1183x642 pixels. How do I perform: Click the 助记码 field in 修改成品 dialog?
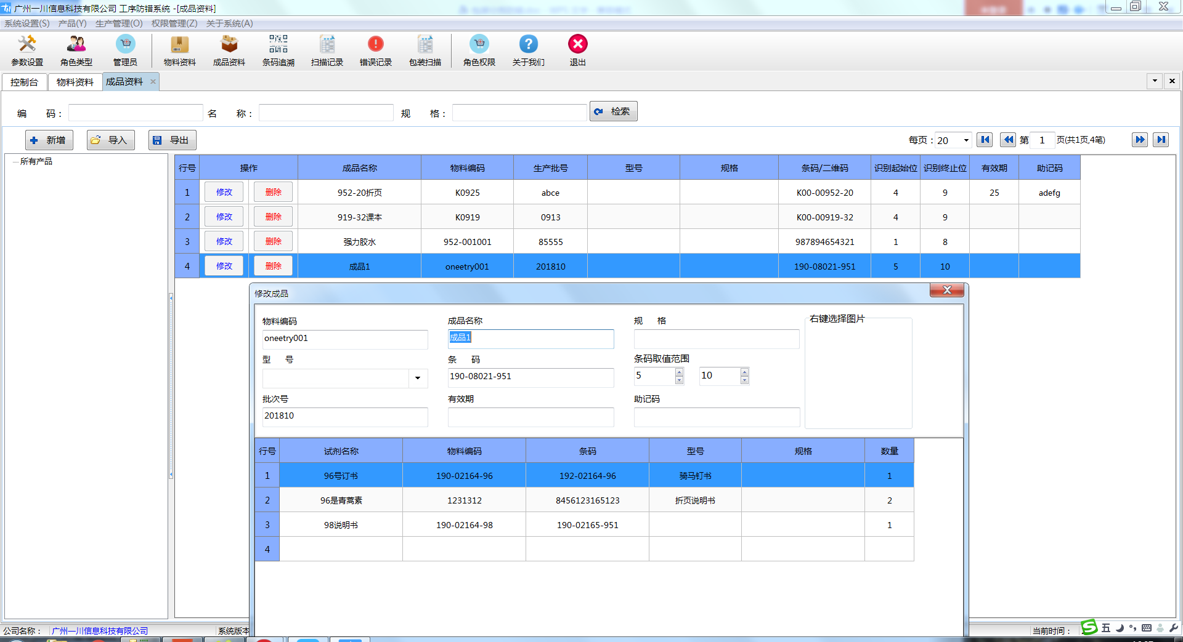(717, 417)
